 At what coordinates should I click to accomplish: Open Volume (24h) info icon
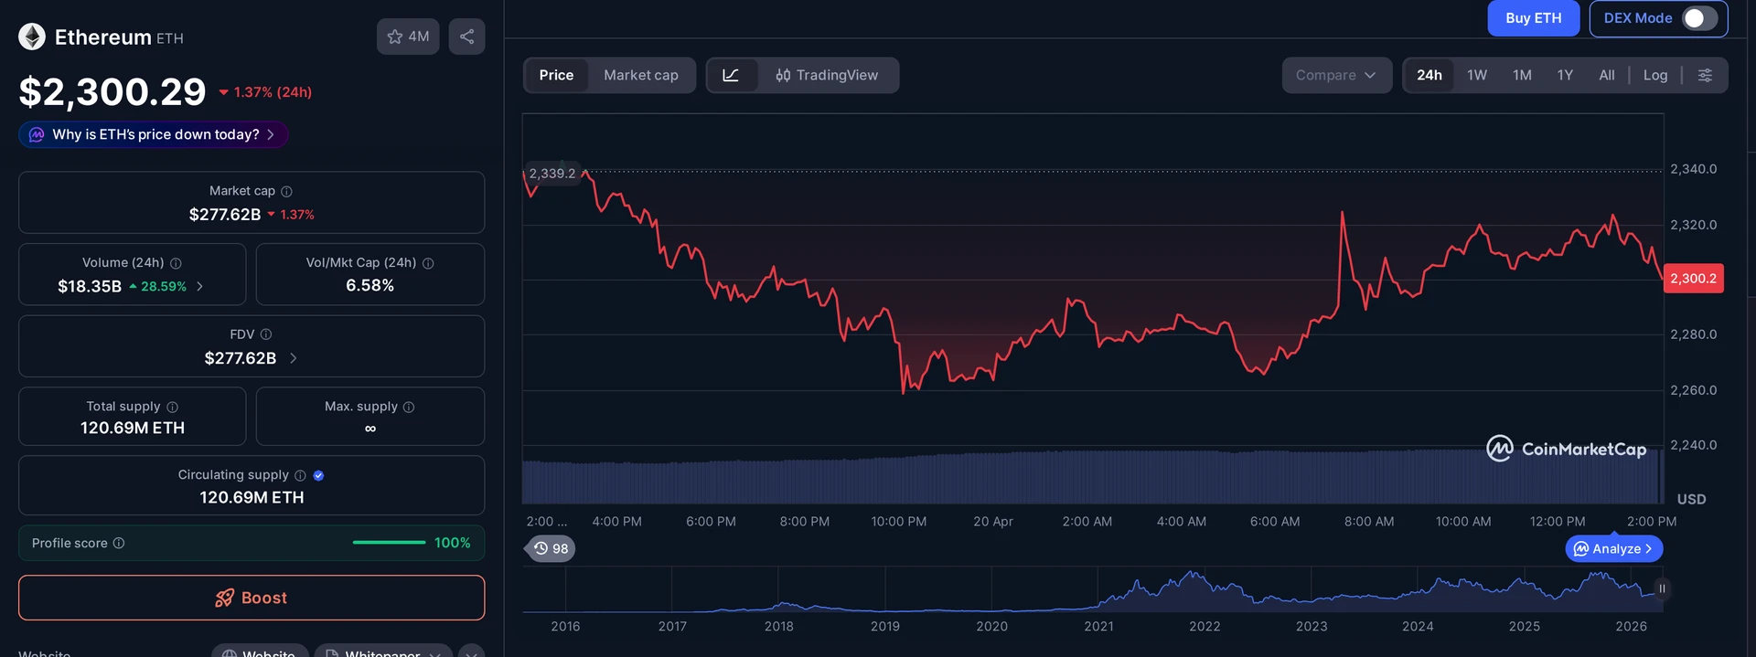pyautogui.click(x=176, y=263)
